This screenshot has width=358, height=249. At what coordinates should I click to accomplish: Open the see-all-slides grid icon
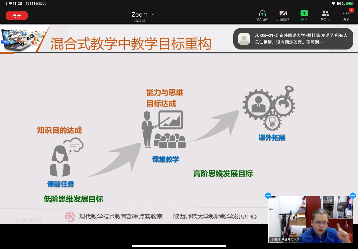click(25, 221)
